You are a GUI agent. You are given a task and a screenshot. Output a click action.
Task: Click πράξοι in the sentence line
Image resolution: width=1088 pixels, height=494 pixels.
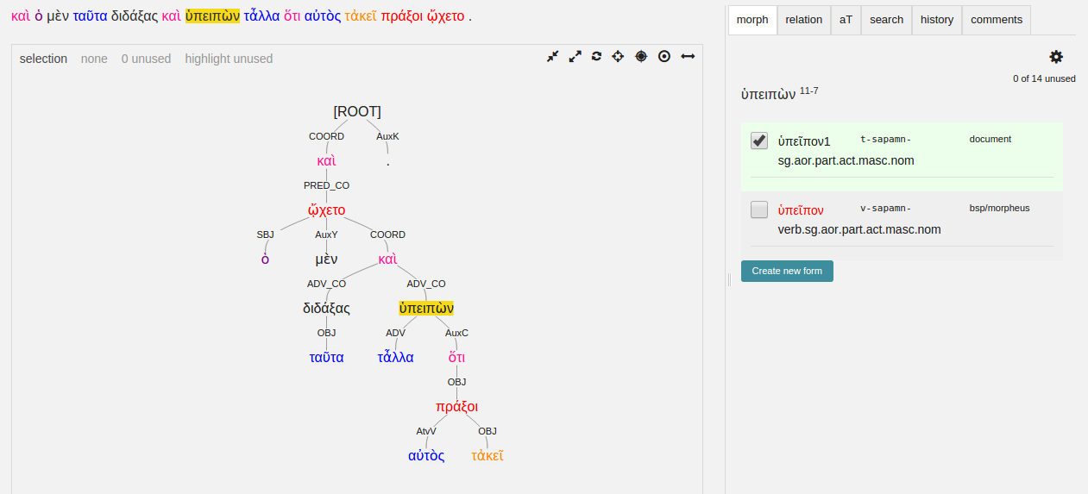pyautogui.click(x=401, y=16)
